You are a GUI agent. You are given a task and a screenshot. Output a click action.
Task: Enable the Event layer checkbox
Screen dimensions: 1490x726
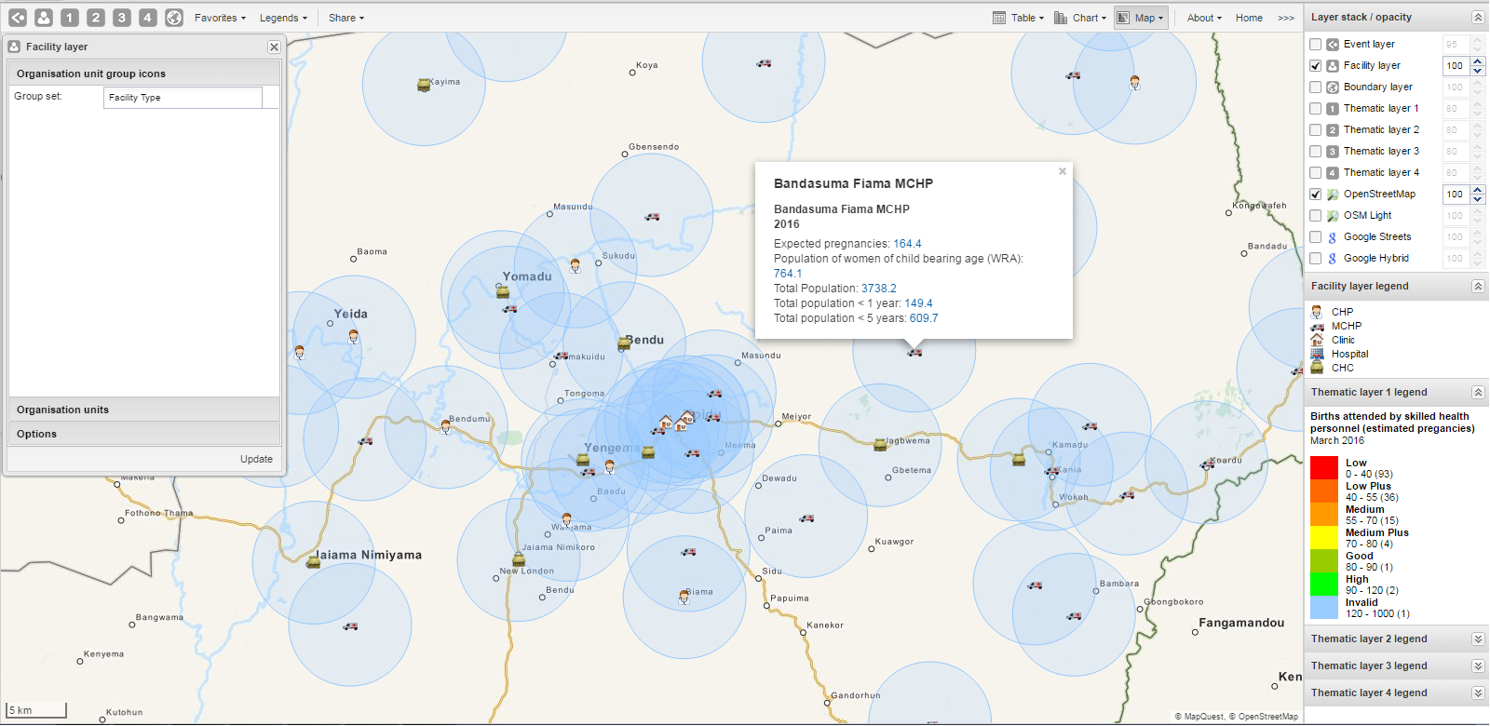(1315, 44)
